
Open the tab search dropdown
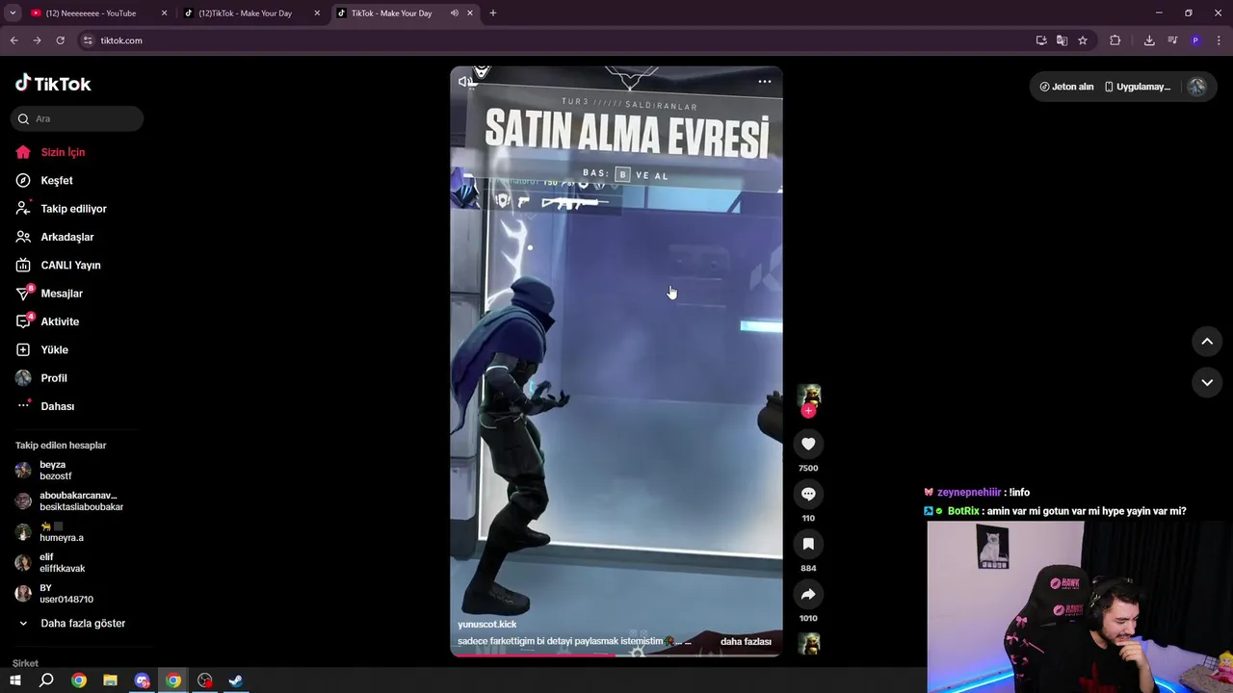[x=13, y=13]
